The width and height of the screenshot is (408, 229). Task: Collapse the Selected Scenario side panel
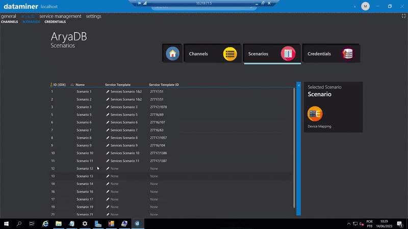tap(299, 85)
